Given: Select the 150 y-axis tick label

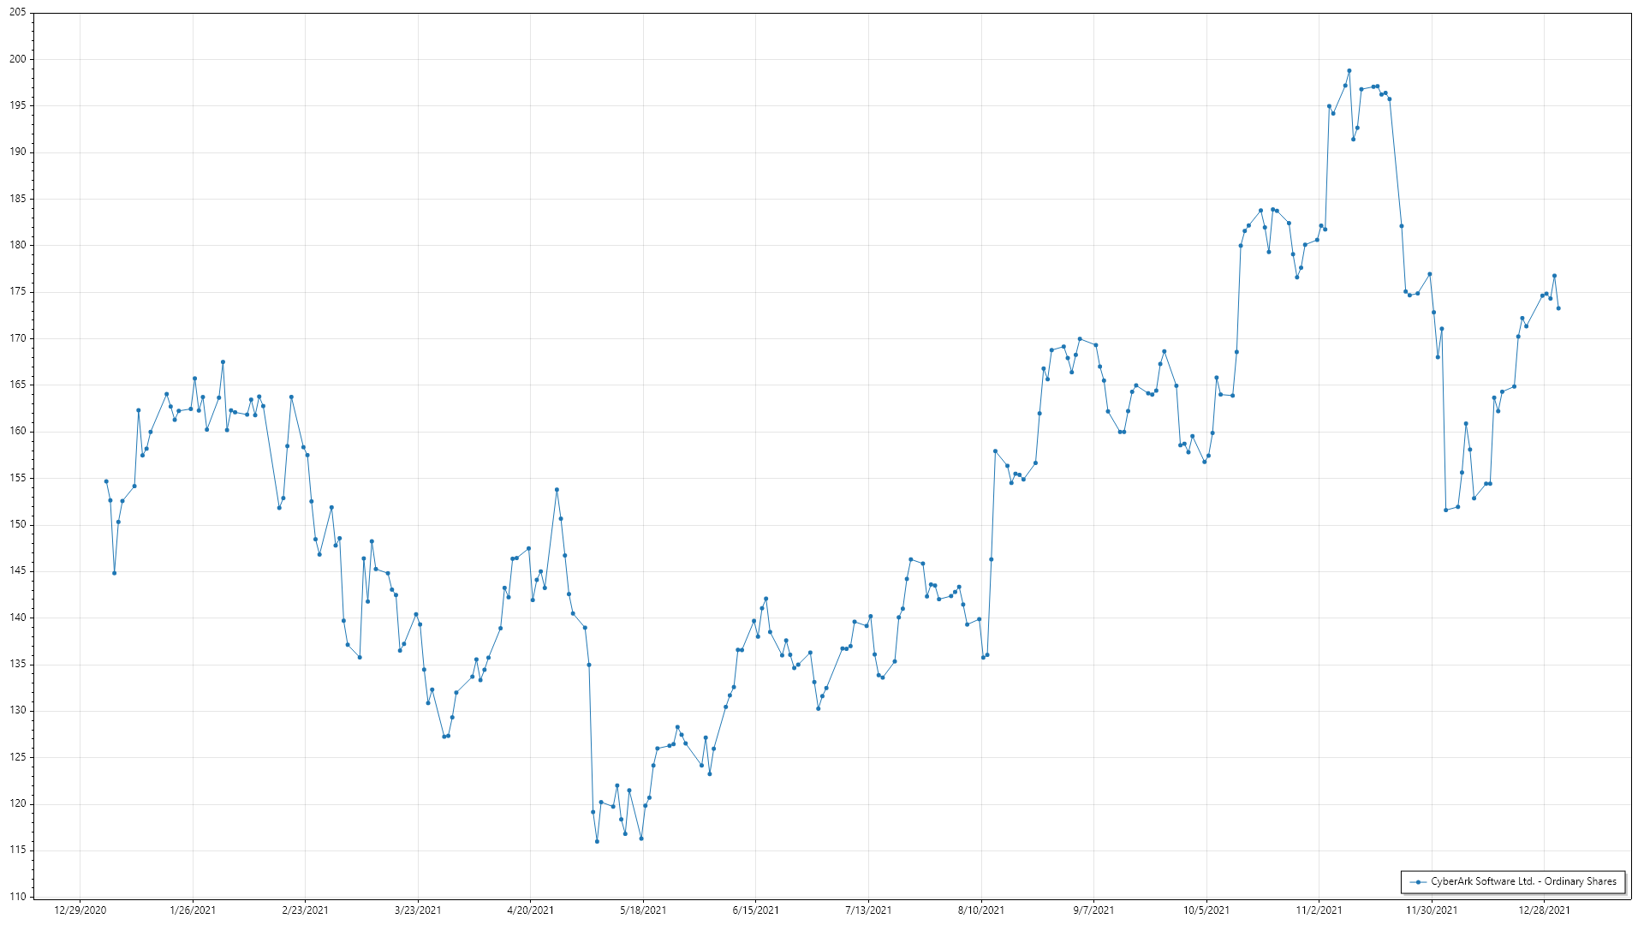Looking at the screenshot, I should [17, 524].
